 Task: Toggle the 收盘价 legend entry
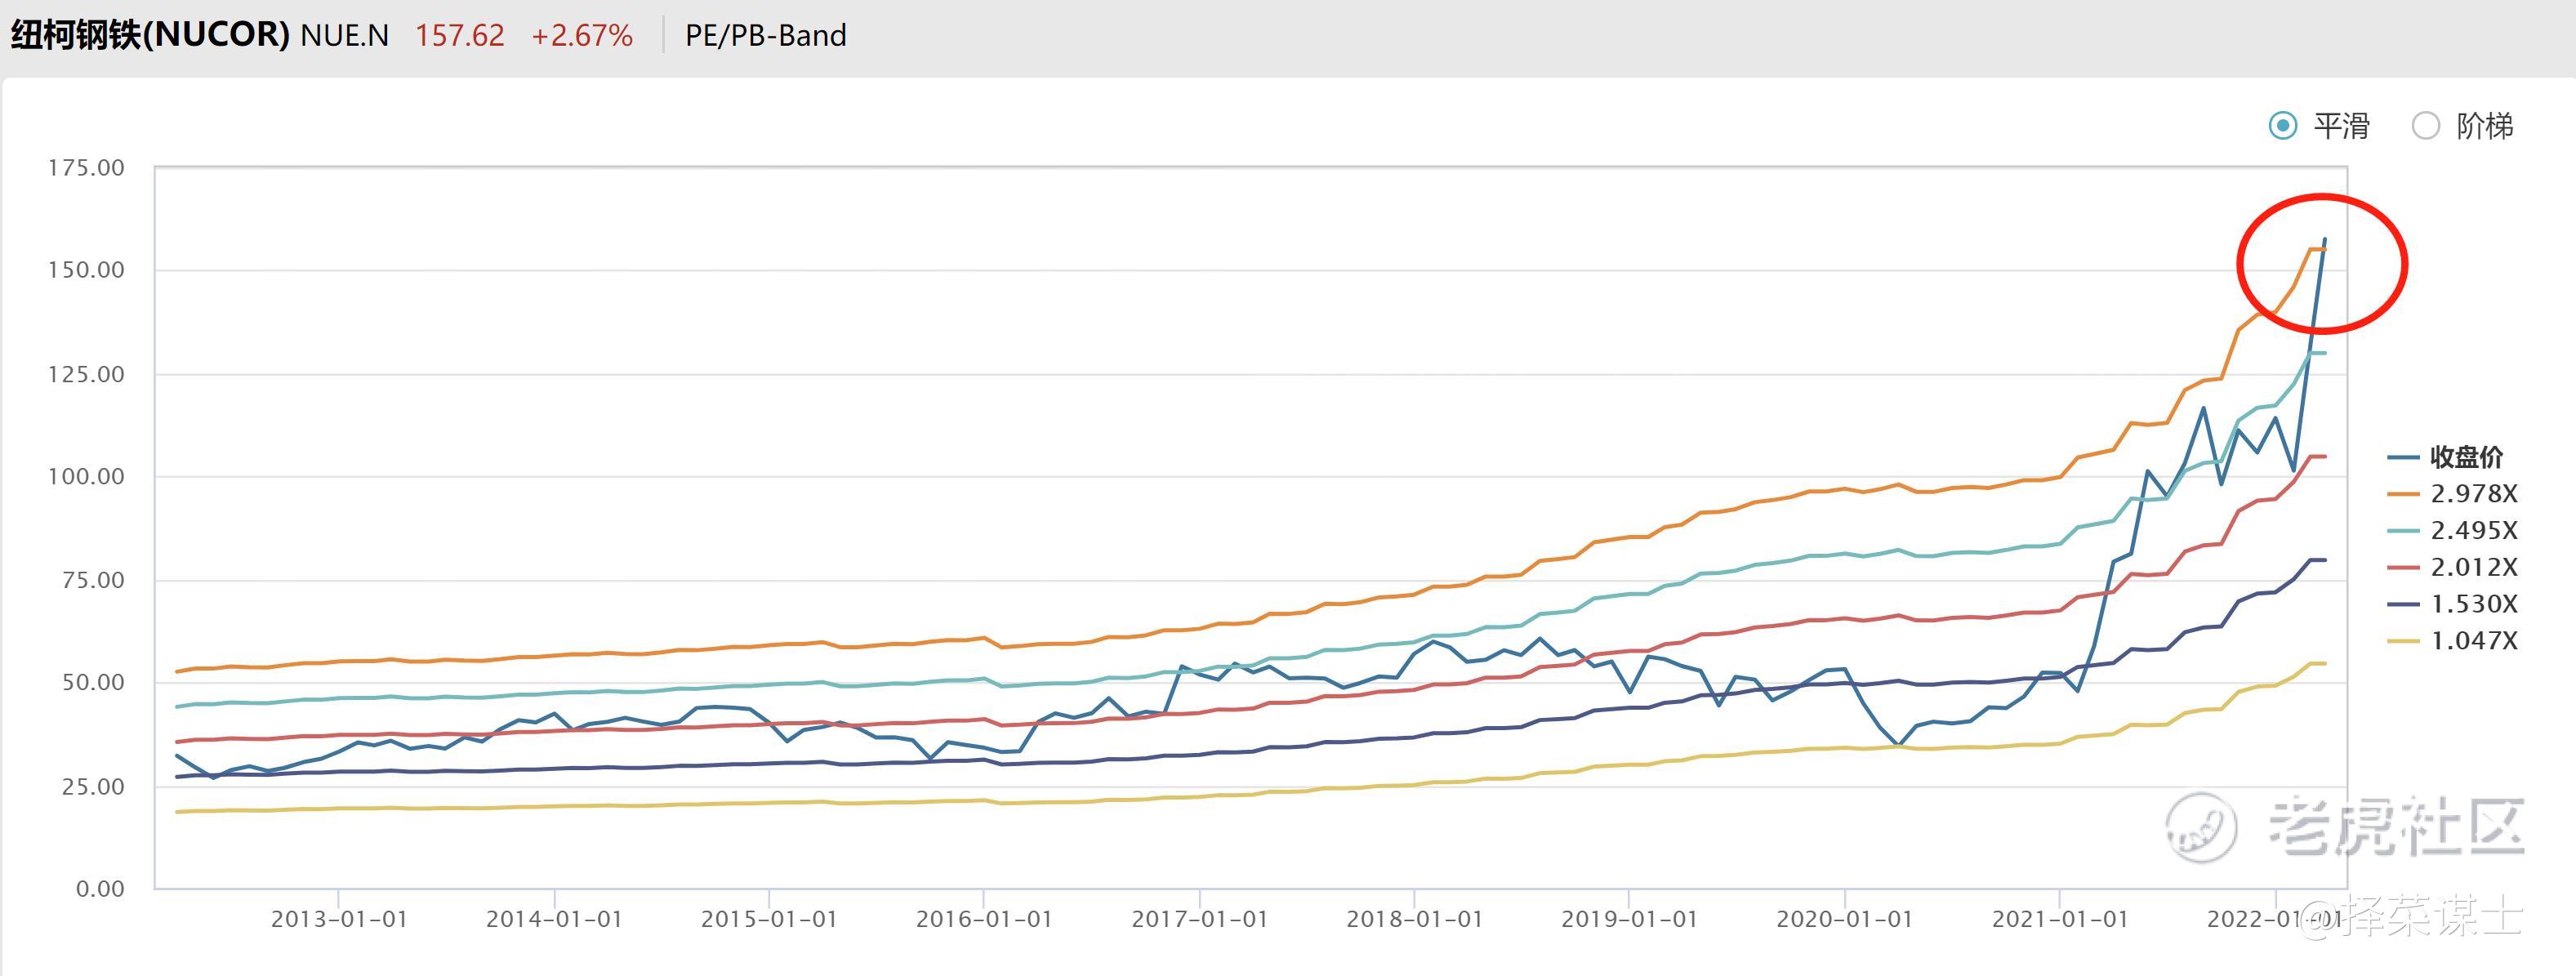[x=2466, y=457]
